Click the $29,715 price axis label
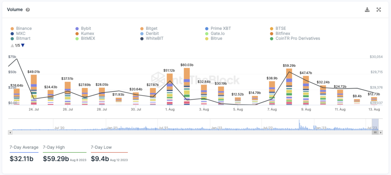This screenshot has height=175, width=391. point(376,72)
